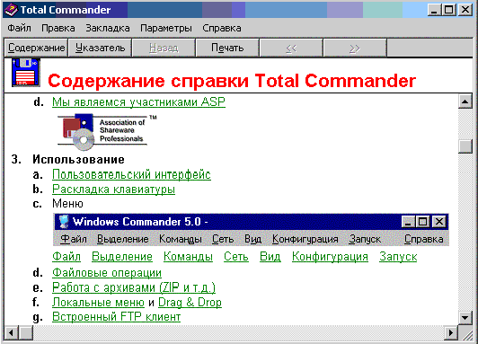The width and height of the screenshot is (478, 344).
Task: Click the Association of Shareware Professionals logo
Action: (x=107, y=132)
